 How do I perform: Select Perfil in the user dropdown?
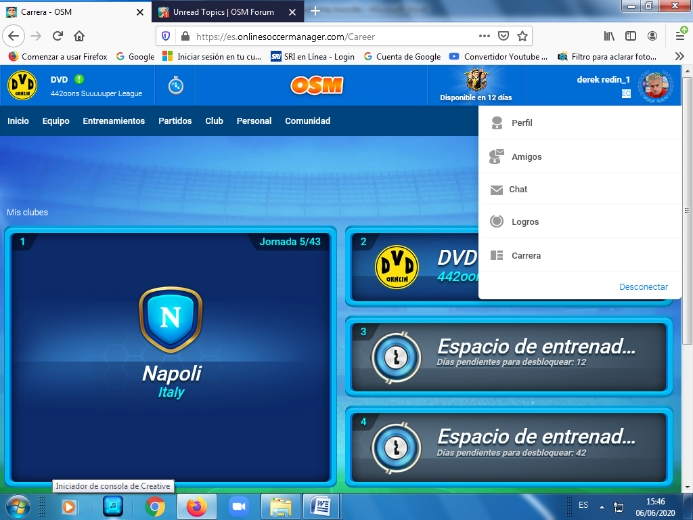(x=580, y=123)
